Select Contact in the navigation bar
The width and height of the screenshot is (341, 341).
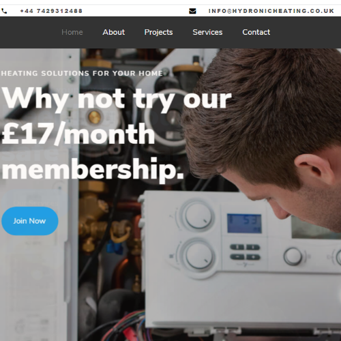256,32
